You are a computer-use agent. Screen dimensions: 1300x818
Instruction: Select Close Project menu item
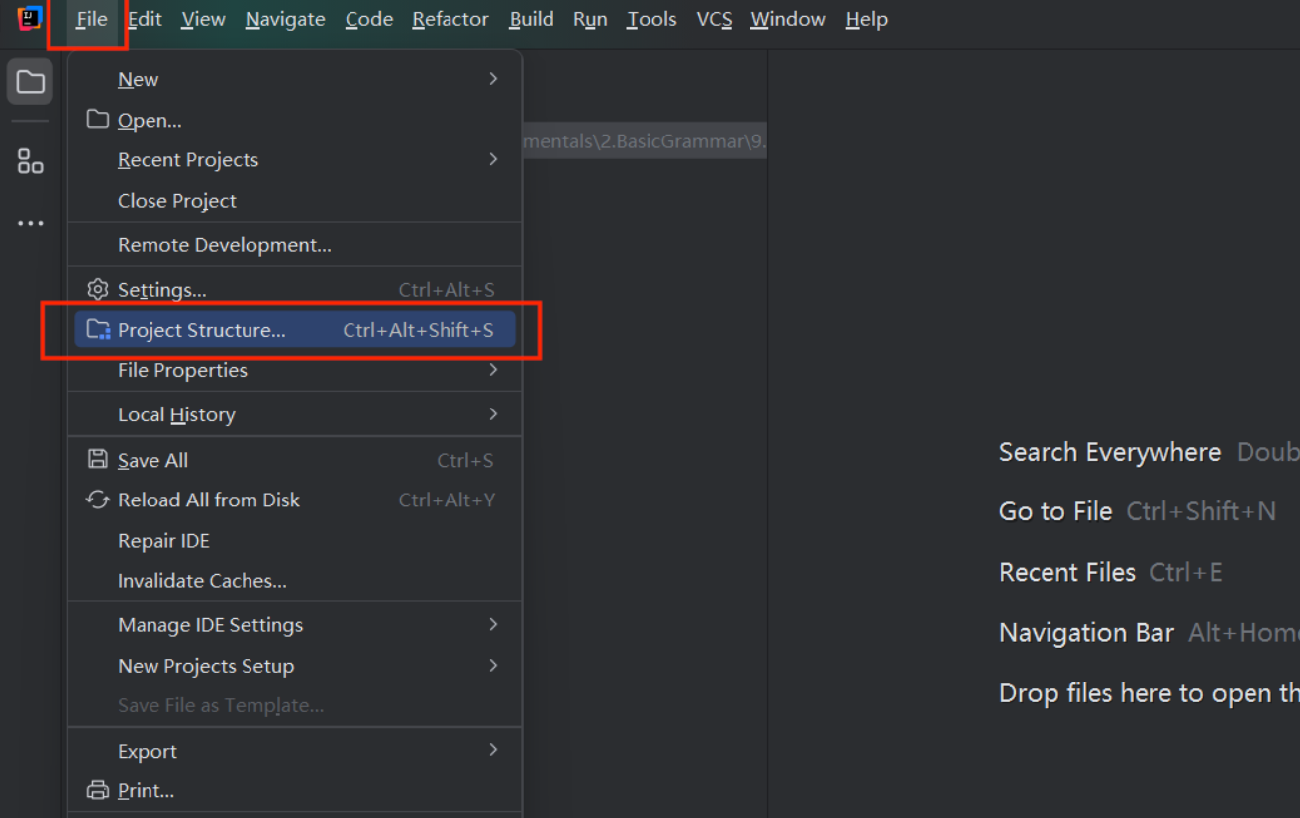(295, 201)
